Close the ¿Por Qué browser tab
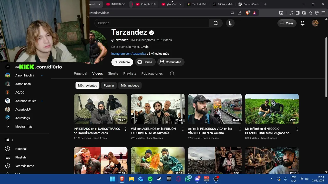 click(180, 4)
